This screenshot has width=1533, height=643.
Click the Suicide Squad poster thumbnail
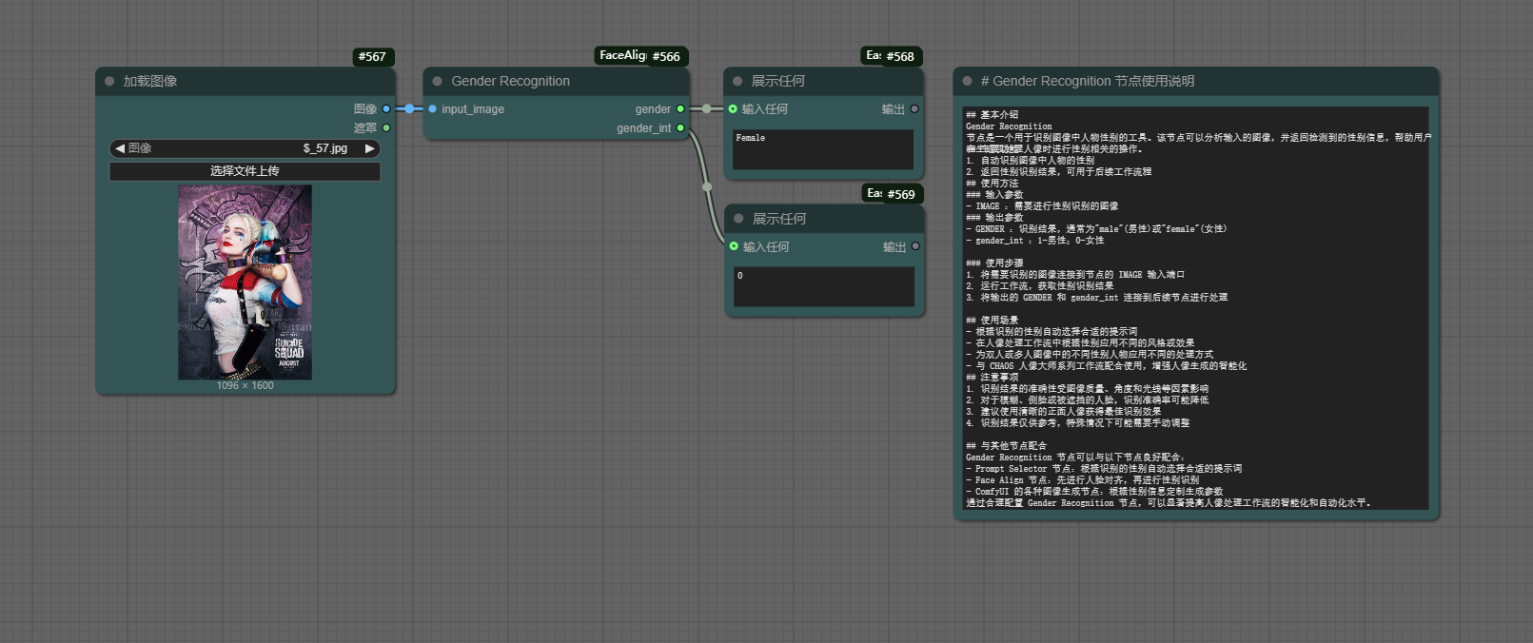[245, 283]
